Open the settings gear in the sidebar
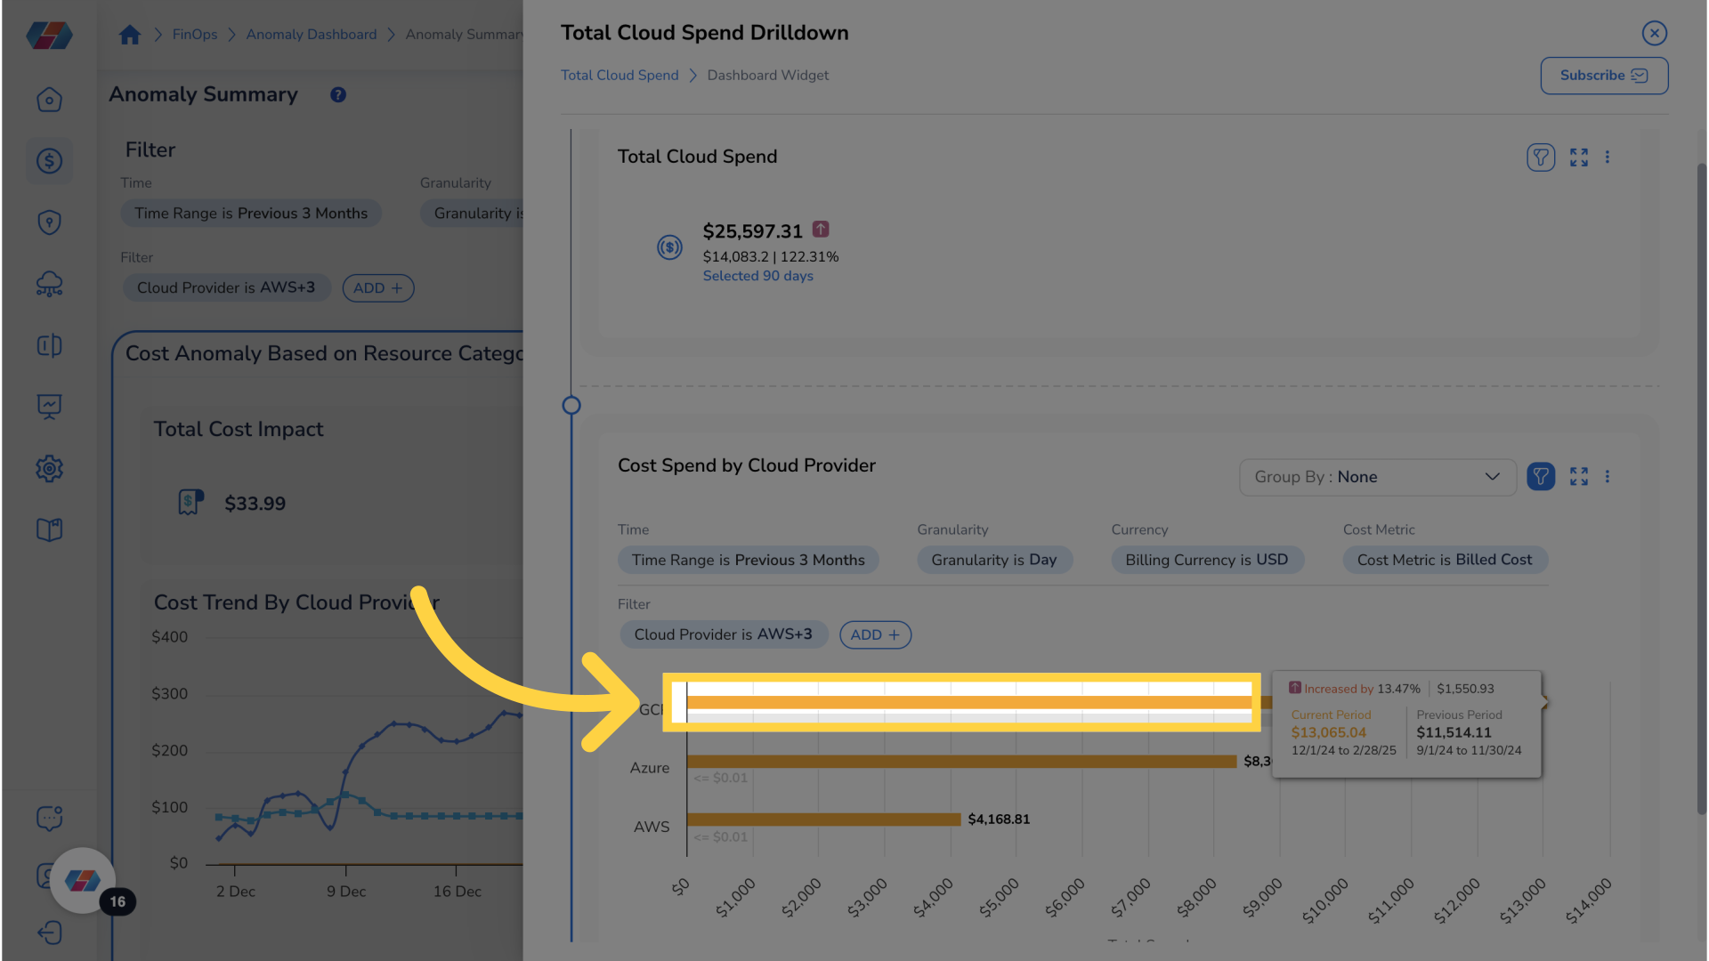1709x961 pixels. (50, 469)
